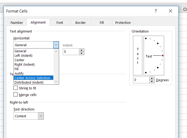Enable Shrink to fit checkbox

pos(16,88)
